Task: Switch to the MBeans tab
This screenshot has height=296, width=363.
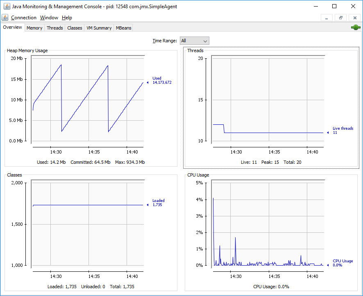Action: click(x=124, y=28)
